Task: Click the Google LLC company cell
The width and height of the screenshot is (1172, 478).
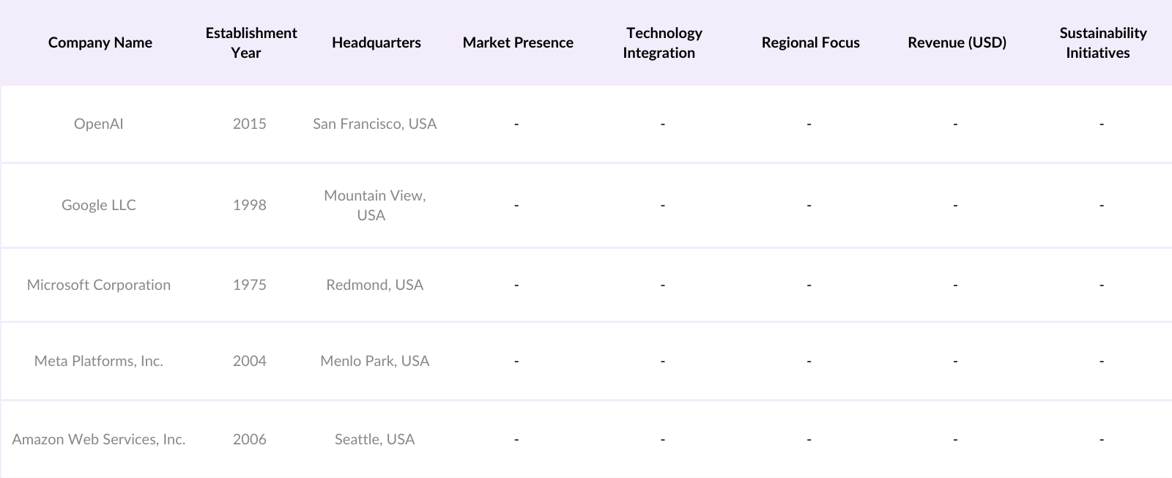Action: [x=98, y=205]
